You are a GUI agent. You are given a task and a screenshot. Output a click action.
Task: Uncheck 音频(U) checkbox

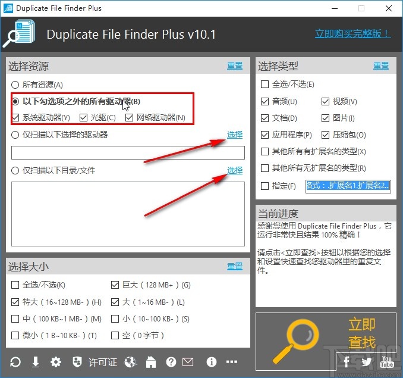click(x=265, y=101)
